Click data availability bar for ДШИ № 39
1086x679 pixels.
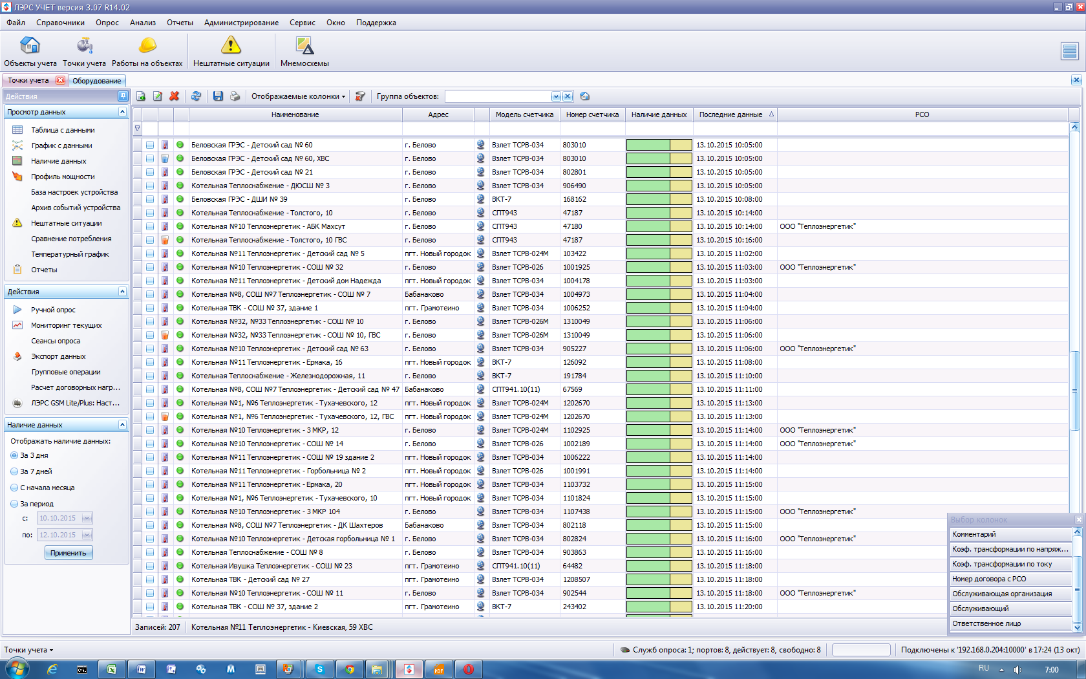[x=659, y=199]
